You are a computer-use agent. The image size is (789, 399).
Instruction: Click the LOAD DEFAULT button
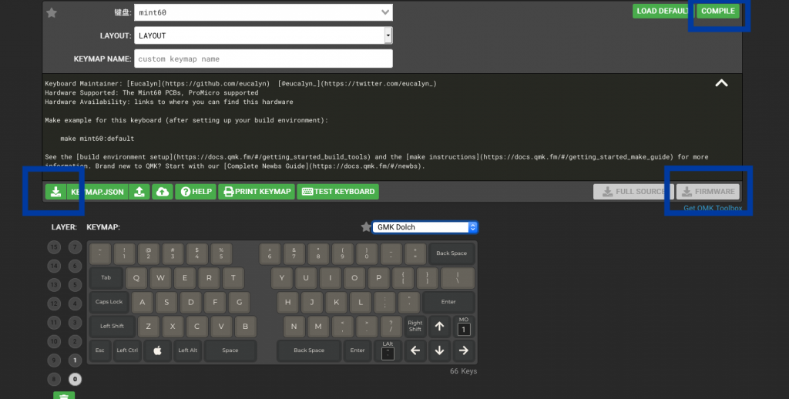pos(662,12)
